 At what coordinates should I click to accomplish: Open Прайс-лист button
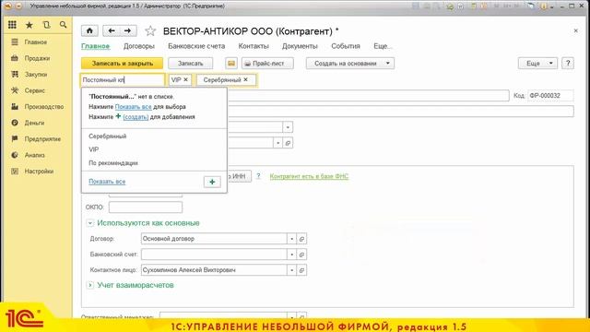[x=268, y=64]
